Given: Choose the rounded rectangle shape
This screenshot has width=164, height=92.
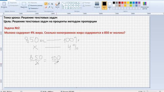Looking at the screenshot, I should [x=74, y=3].
